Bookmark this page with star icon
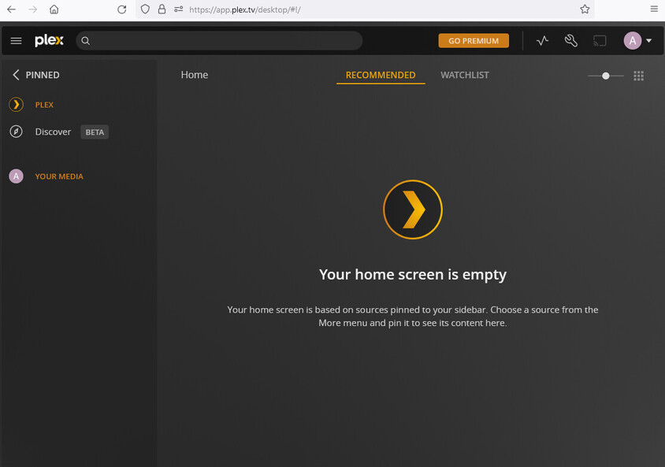This screenshot has height=467, width=665. click(585, 9)
